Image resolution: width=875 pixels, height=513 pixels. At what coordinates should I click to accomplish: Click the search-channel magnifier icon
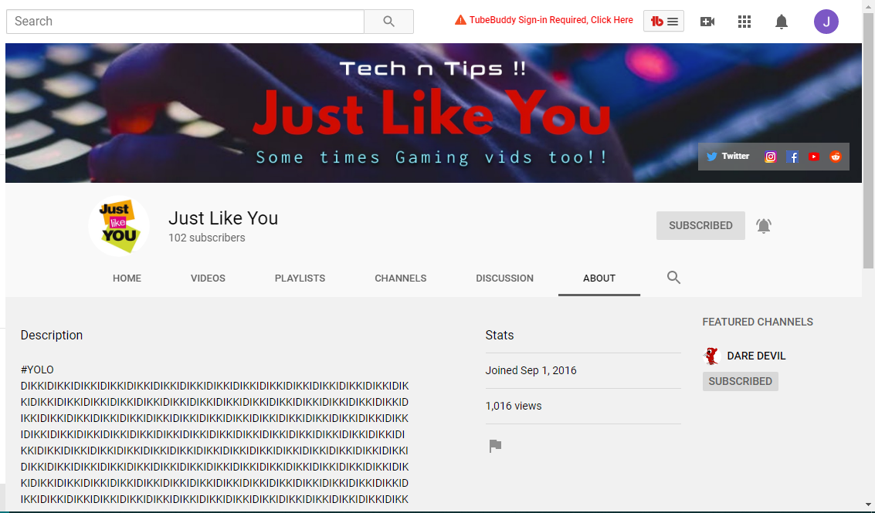[x=673, y=278]
